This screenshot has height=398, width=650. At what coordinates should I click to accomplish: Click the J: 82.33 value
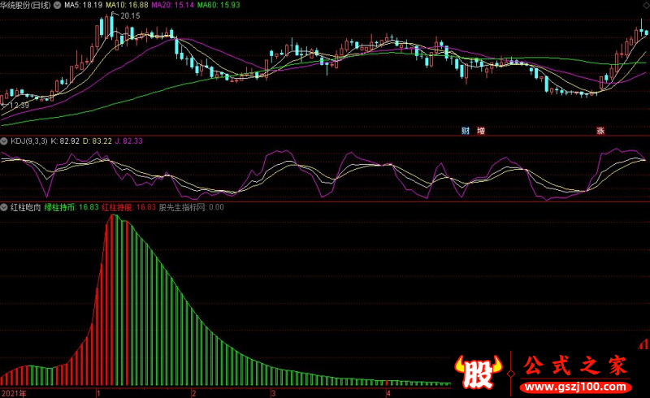pyautogui.click(x=129, y=141)
